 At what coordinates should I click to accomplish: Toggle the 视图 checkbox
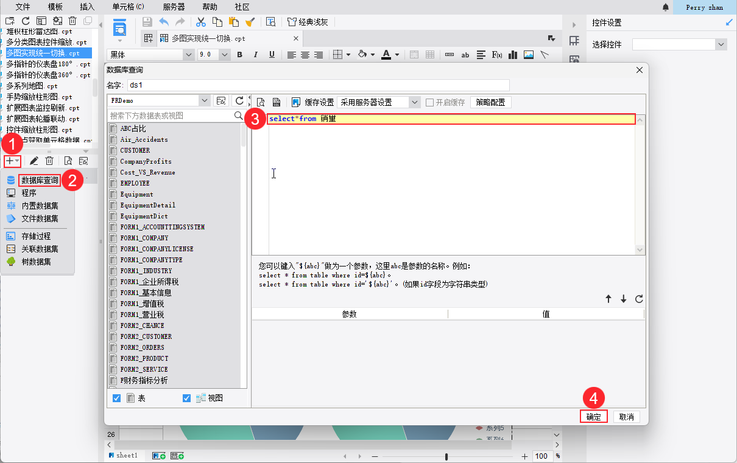click(186, 398)
